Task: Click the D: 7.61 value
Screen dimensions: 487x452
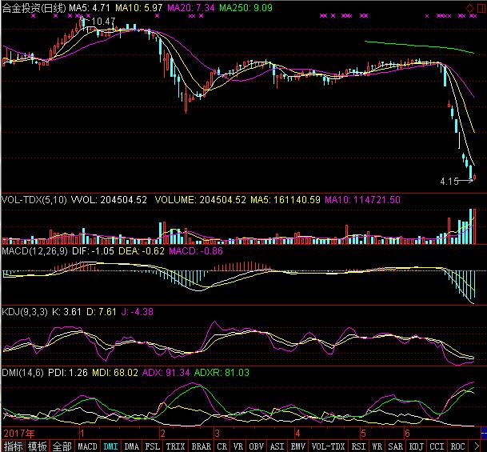Action: pos(102,311)
